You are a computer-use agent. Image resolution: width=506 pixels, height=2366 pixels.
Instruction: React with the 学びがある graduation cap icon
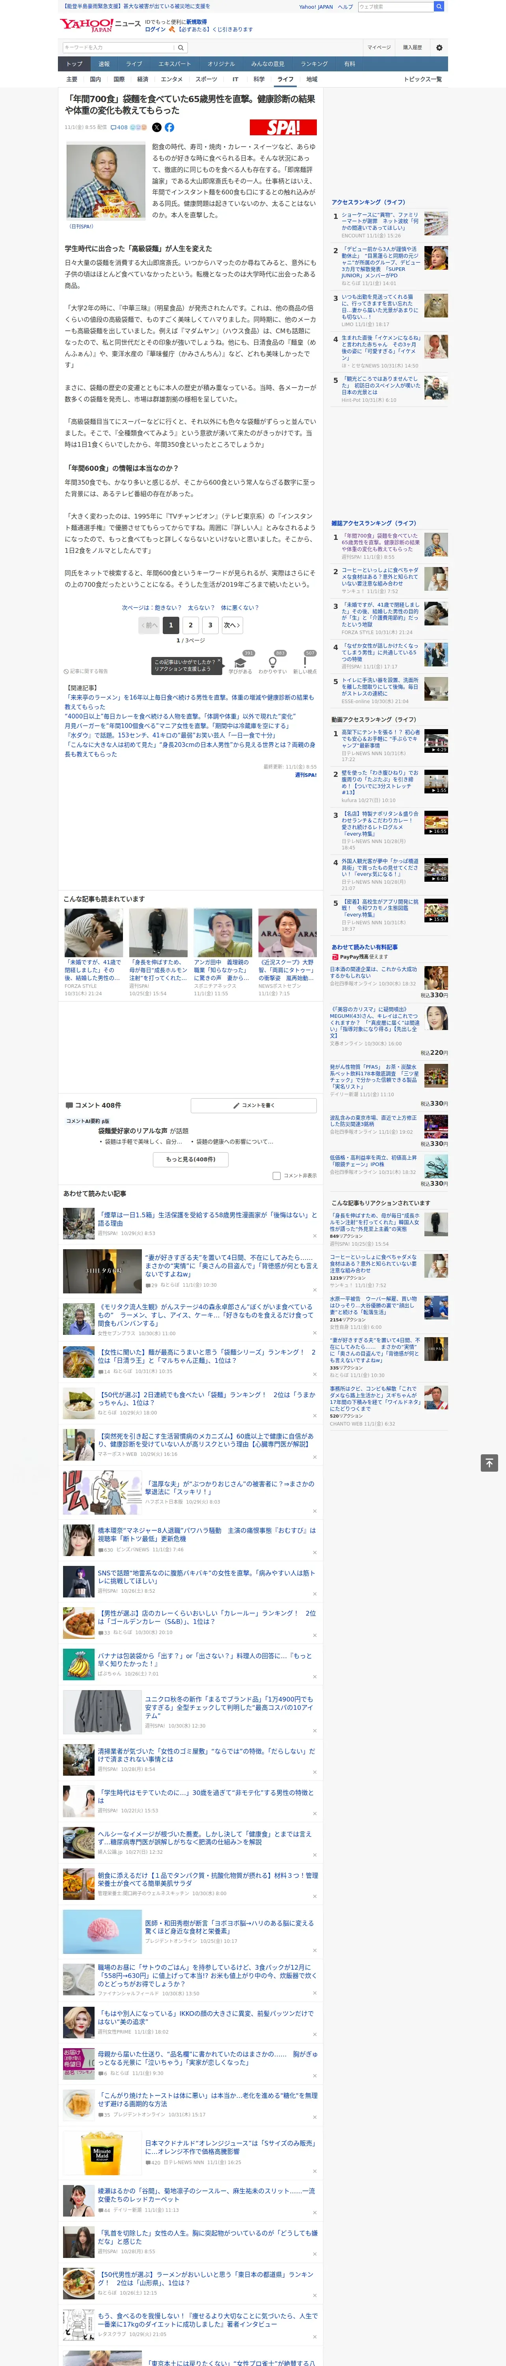click(x=241, y=662)
